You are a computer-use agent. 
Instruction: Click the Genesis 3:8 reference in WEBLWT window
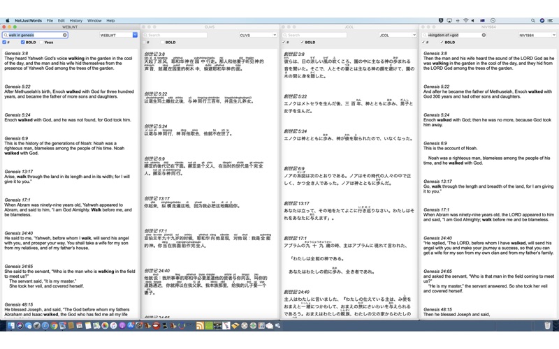tap(16, 54)
